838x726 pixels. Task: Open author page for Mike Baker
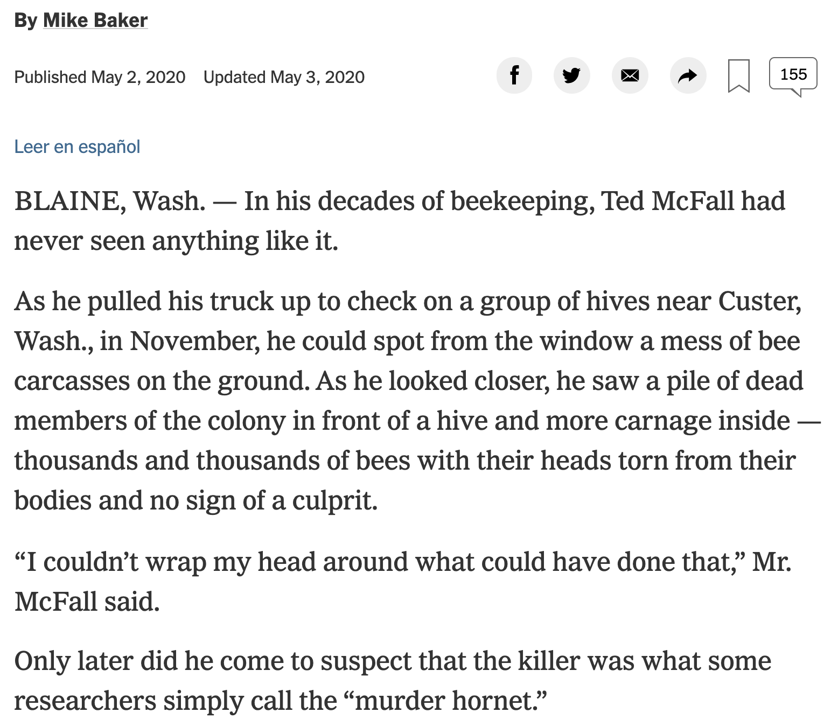95,20
